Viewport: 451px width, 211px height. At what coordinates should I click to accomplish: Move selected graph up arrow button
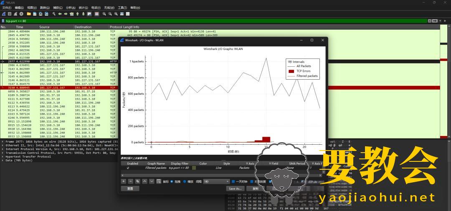[144, 181]
